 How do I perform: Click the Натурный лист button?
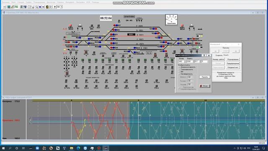tap(233, 68)
